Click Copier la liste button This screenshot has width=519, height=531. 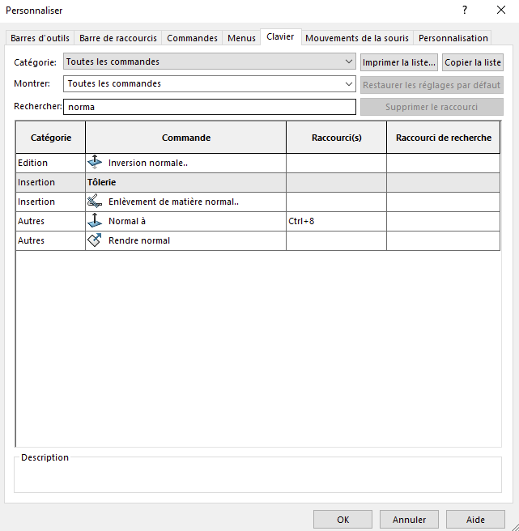click(x=473, y=62)
